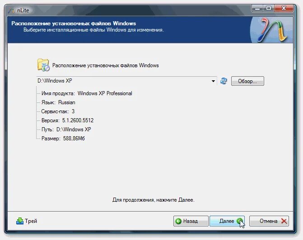Select the Размер: 588,86Мб row
303x240 pixels.
click(63, 138)
